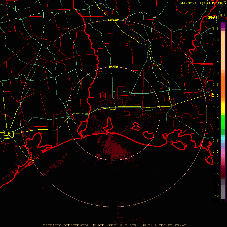227x227 pixels.
Task: Click the [PHAS] label above the color bar
Action: click(x=213, y=17)
